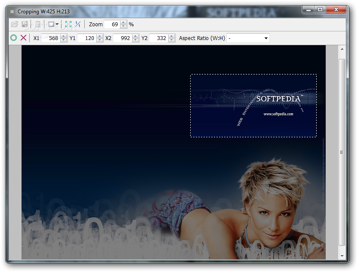Increase the Y2 value with up arrow
The height and width of the screenshot is (272, 358).
point(171,36)
